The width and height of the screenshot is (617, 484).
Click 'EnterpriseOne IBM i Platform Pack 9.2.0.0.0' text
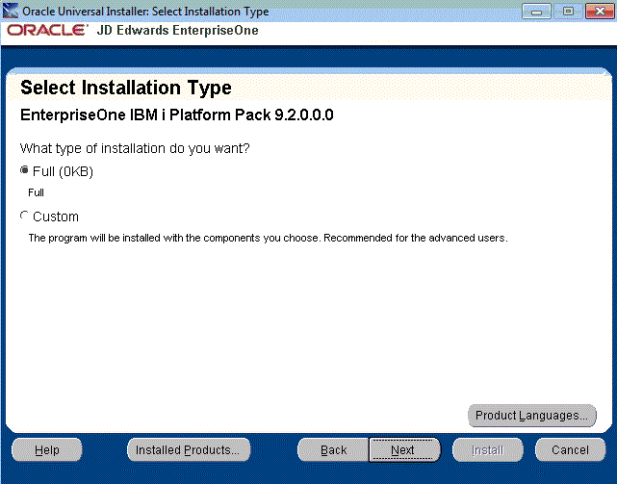[177, 115]
